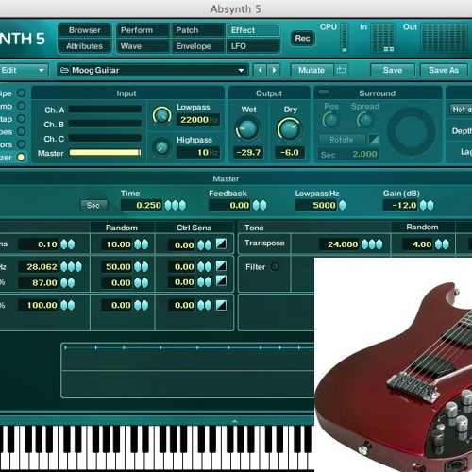Click the Surround Spread knob
The height and width of the screenshot is (472, 472).
[x=365, y=120]
